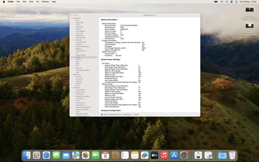
Task: Select Screenshot file ending 16.44.42 on desktop
Action: [249, 29]
